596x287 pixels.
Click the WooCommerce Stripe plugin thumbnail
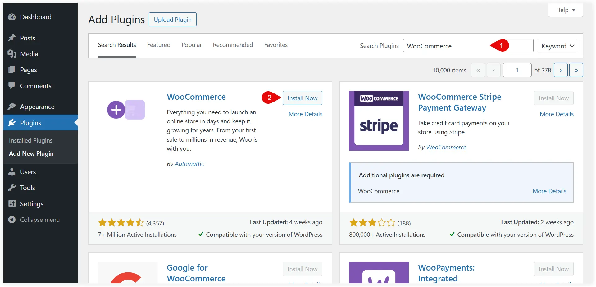pyautogui.click(x=379, y=121)
